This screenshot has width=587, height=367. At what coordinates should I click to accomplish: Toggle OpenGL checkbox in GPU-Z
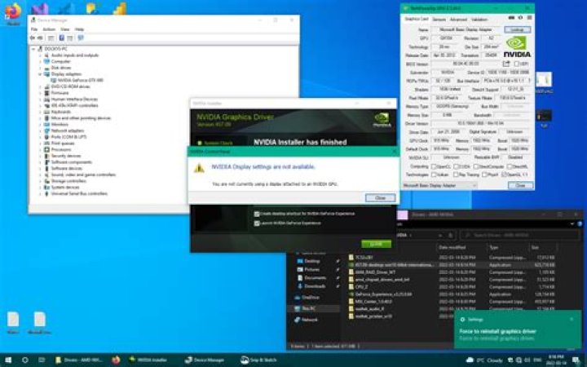504,175
